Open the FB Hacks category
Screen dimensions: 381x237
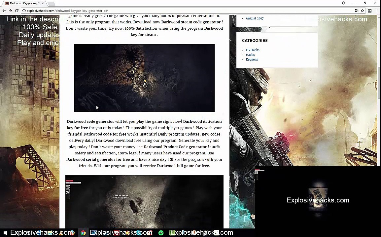coord(253,50)
